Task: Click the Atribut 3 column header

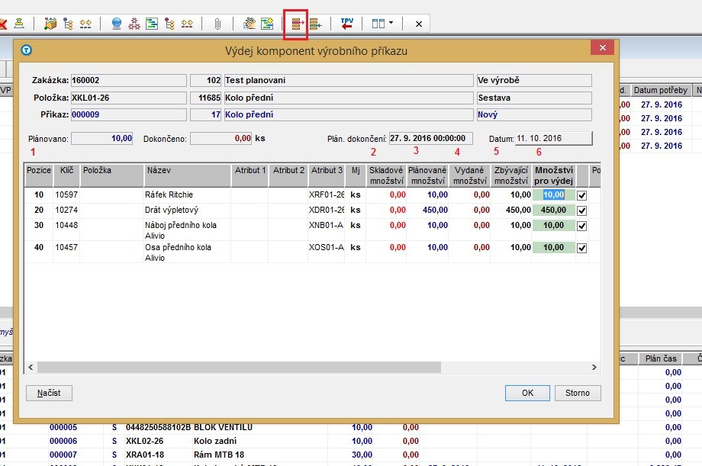Action: 327,175
